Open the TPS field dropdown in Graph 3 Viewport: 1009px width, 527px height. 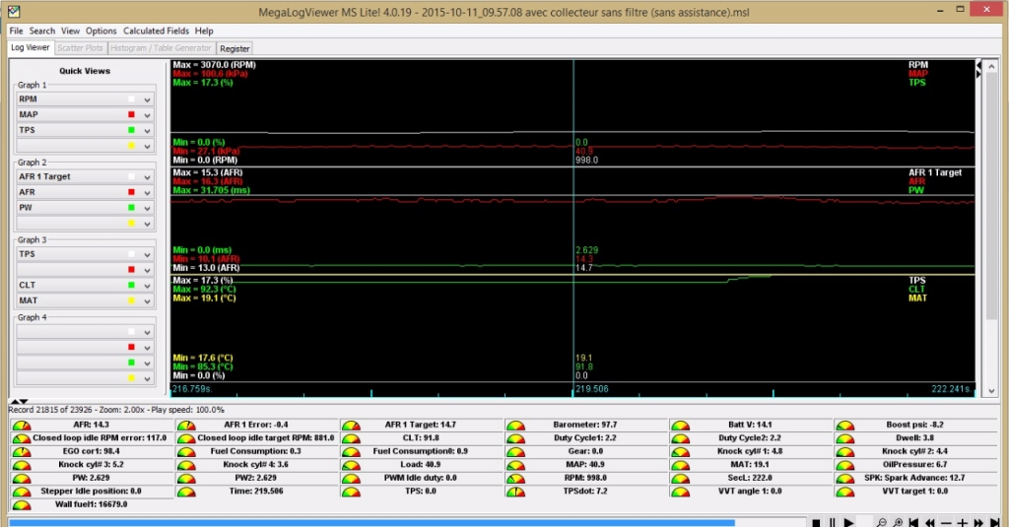pyautogui.click(x=148, y=255)
